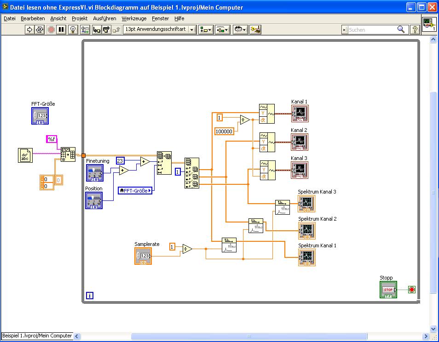Select the FFT-Größe numeric control terminal

(x=40, y=116)
